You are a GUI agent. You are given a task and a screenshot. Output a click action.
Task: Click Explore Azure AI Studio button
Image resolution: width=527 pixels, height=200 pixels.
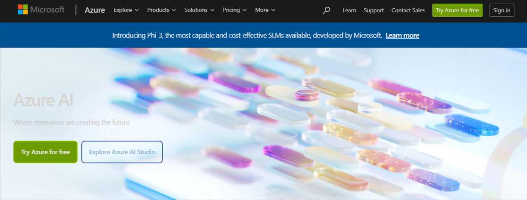(122, 152)
